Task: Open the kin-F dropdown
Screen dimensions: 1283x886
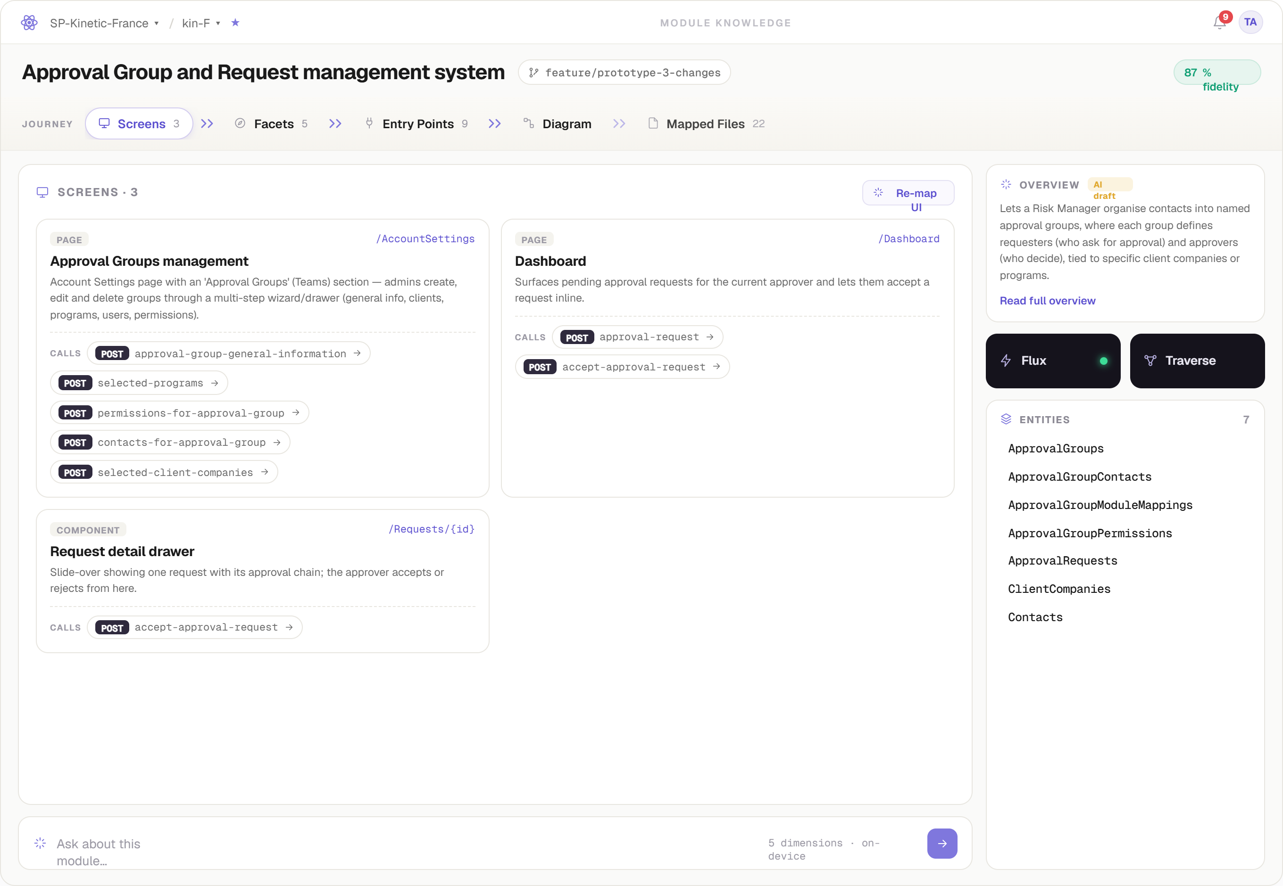Action: click(201, 23)
